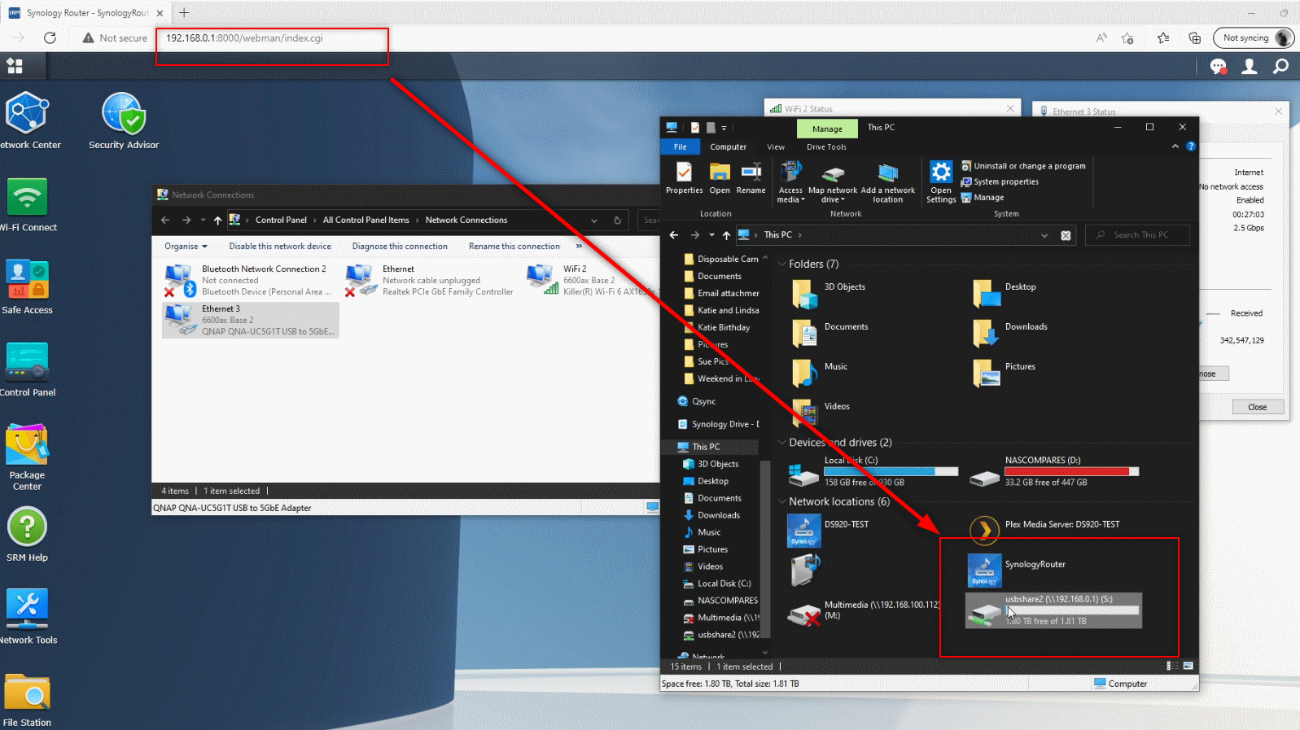The width and height of the screenshot is (1300, 730).
Task: Open Network Center on router desktop
Action: click(28, 120)
